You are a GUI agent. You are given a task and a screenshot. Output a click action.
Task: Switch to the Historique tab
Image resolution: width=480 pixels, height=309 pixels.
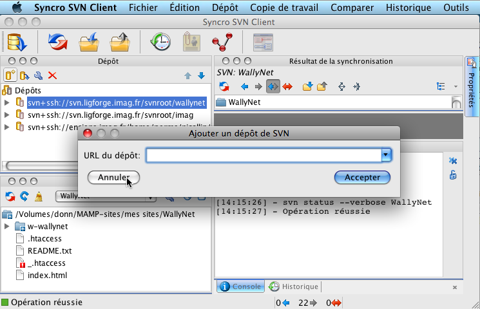point(294,286)
